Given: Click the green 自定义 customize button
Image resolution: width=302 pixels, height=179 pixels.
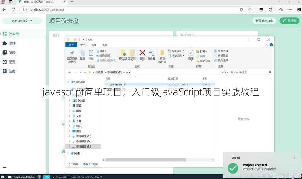Looking at the screenshot, I should pos(290,20).
